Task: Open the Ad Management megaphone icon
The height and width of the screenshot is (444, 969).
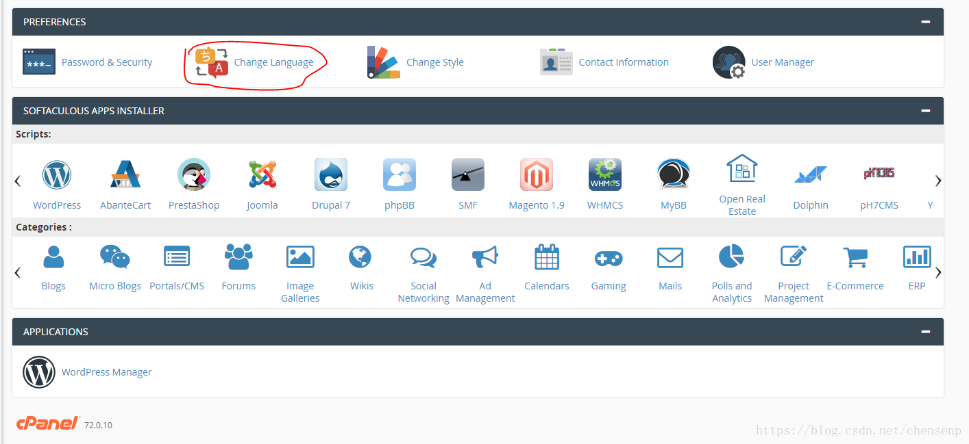Action: pos(485,257)
